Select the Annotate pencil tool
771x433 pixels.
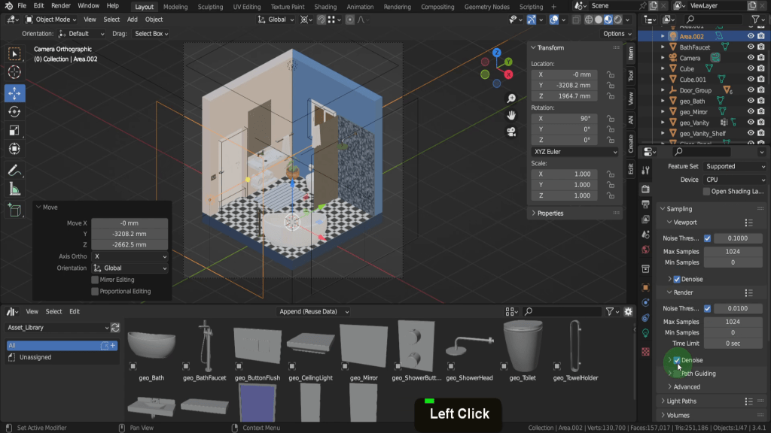[x=14, y=170]
